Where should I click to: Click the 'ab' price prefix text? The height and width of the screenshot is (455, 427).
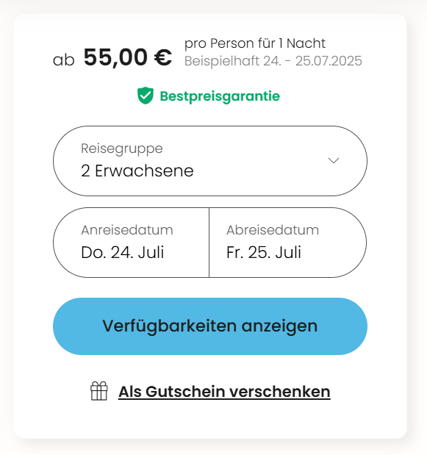click(x=64, y=60)
